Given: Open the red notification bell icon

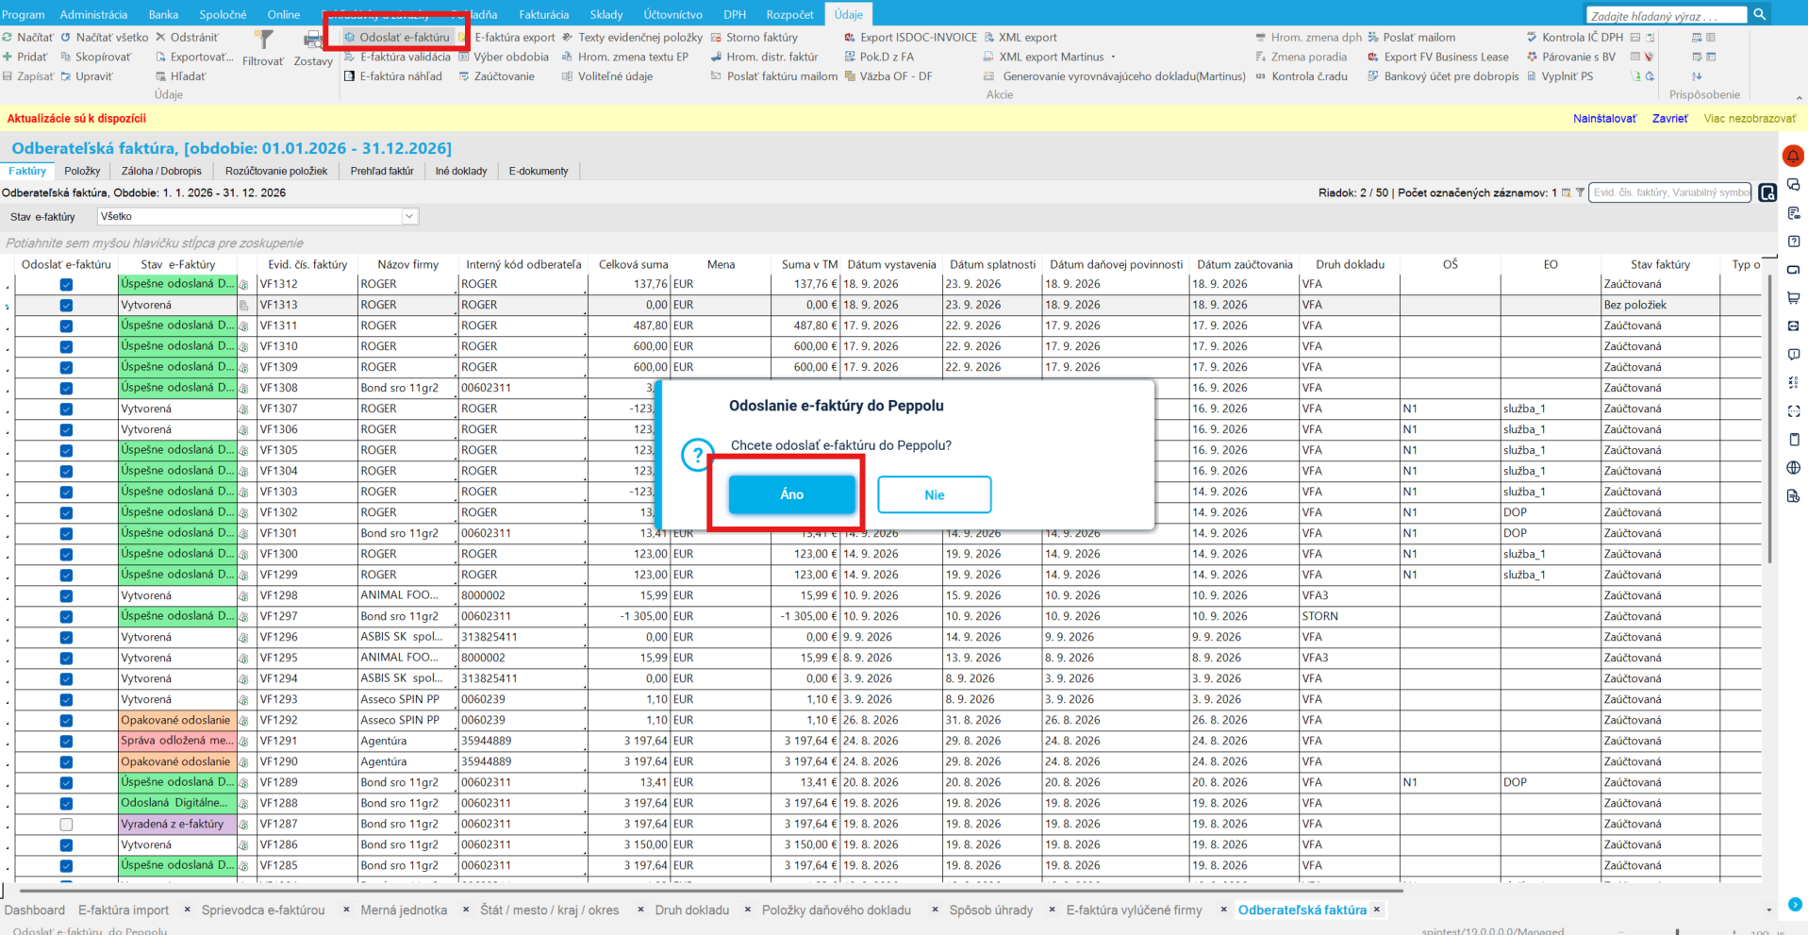Looking at the screenshot, I should [1793, 156].
